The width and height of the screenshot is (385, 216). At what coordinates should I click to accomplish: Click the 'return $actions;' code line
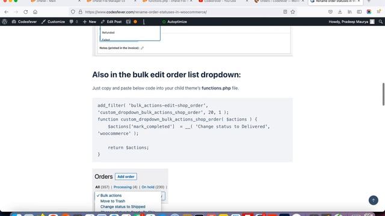coord(128,148)
